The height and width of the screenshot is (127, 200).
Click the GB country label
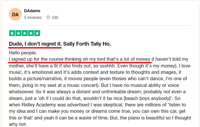(55, 17)
